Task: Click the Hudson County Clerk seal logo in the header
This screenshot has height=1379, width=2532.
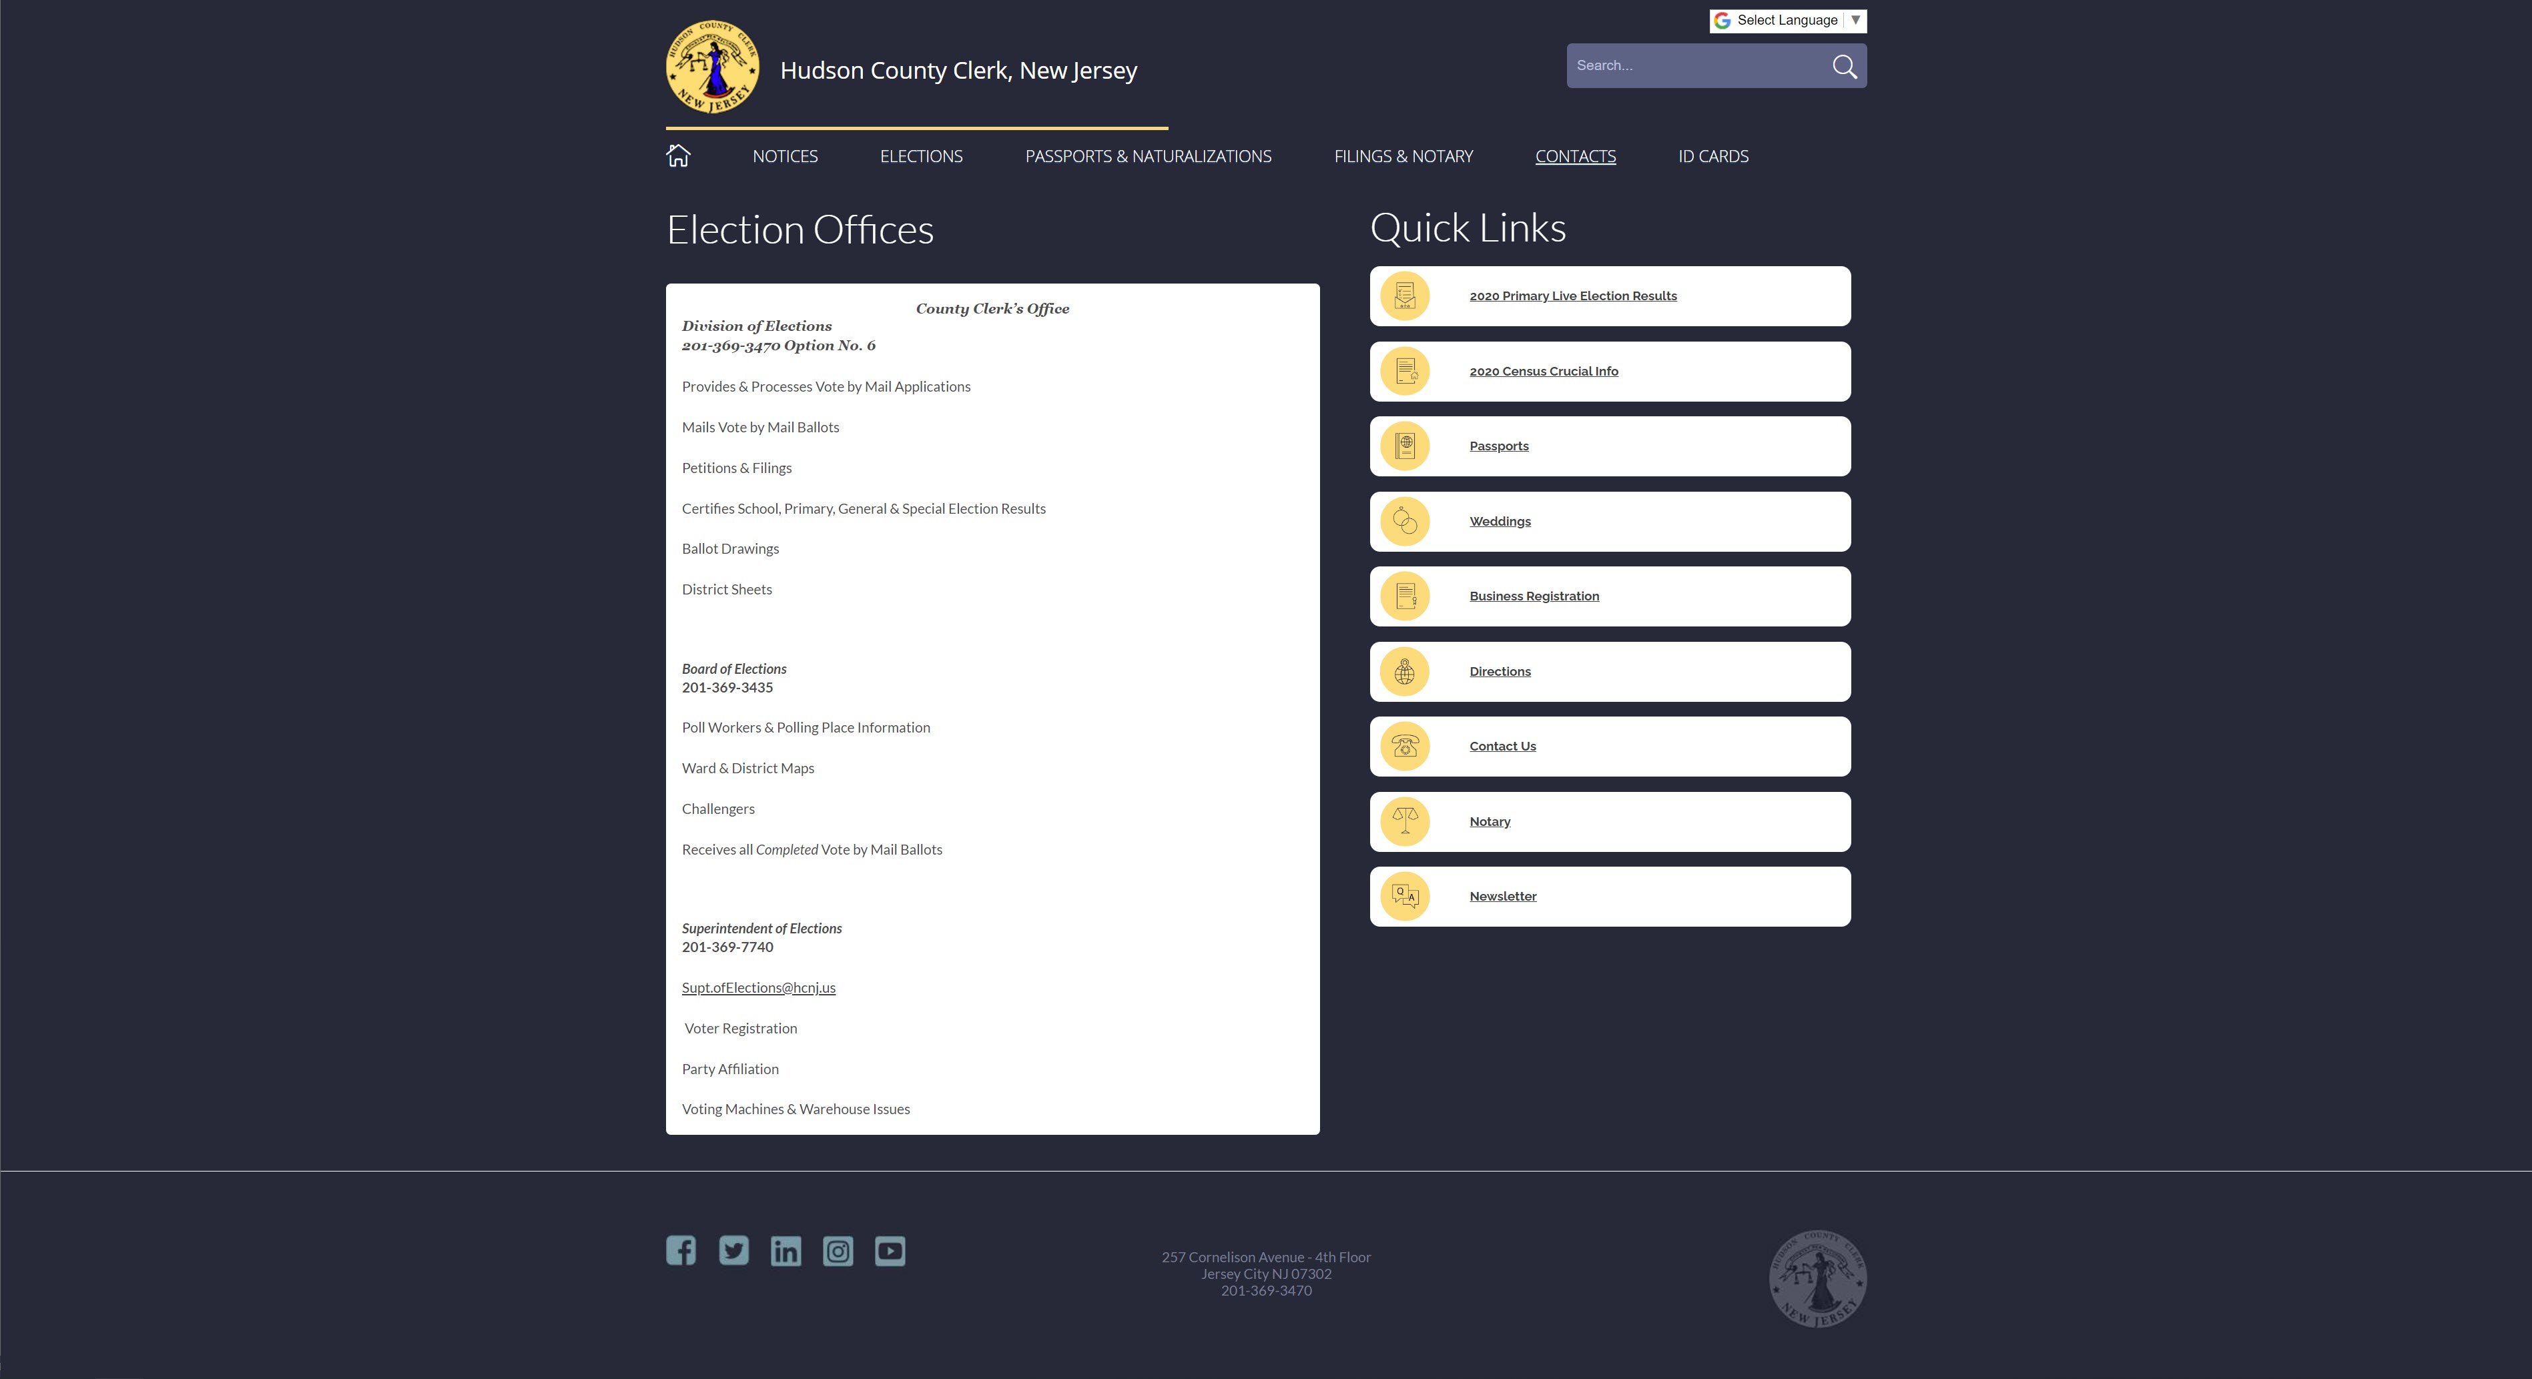Action: 713,67
